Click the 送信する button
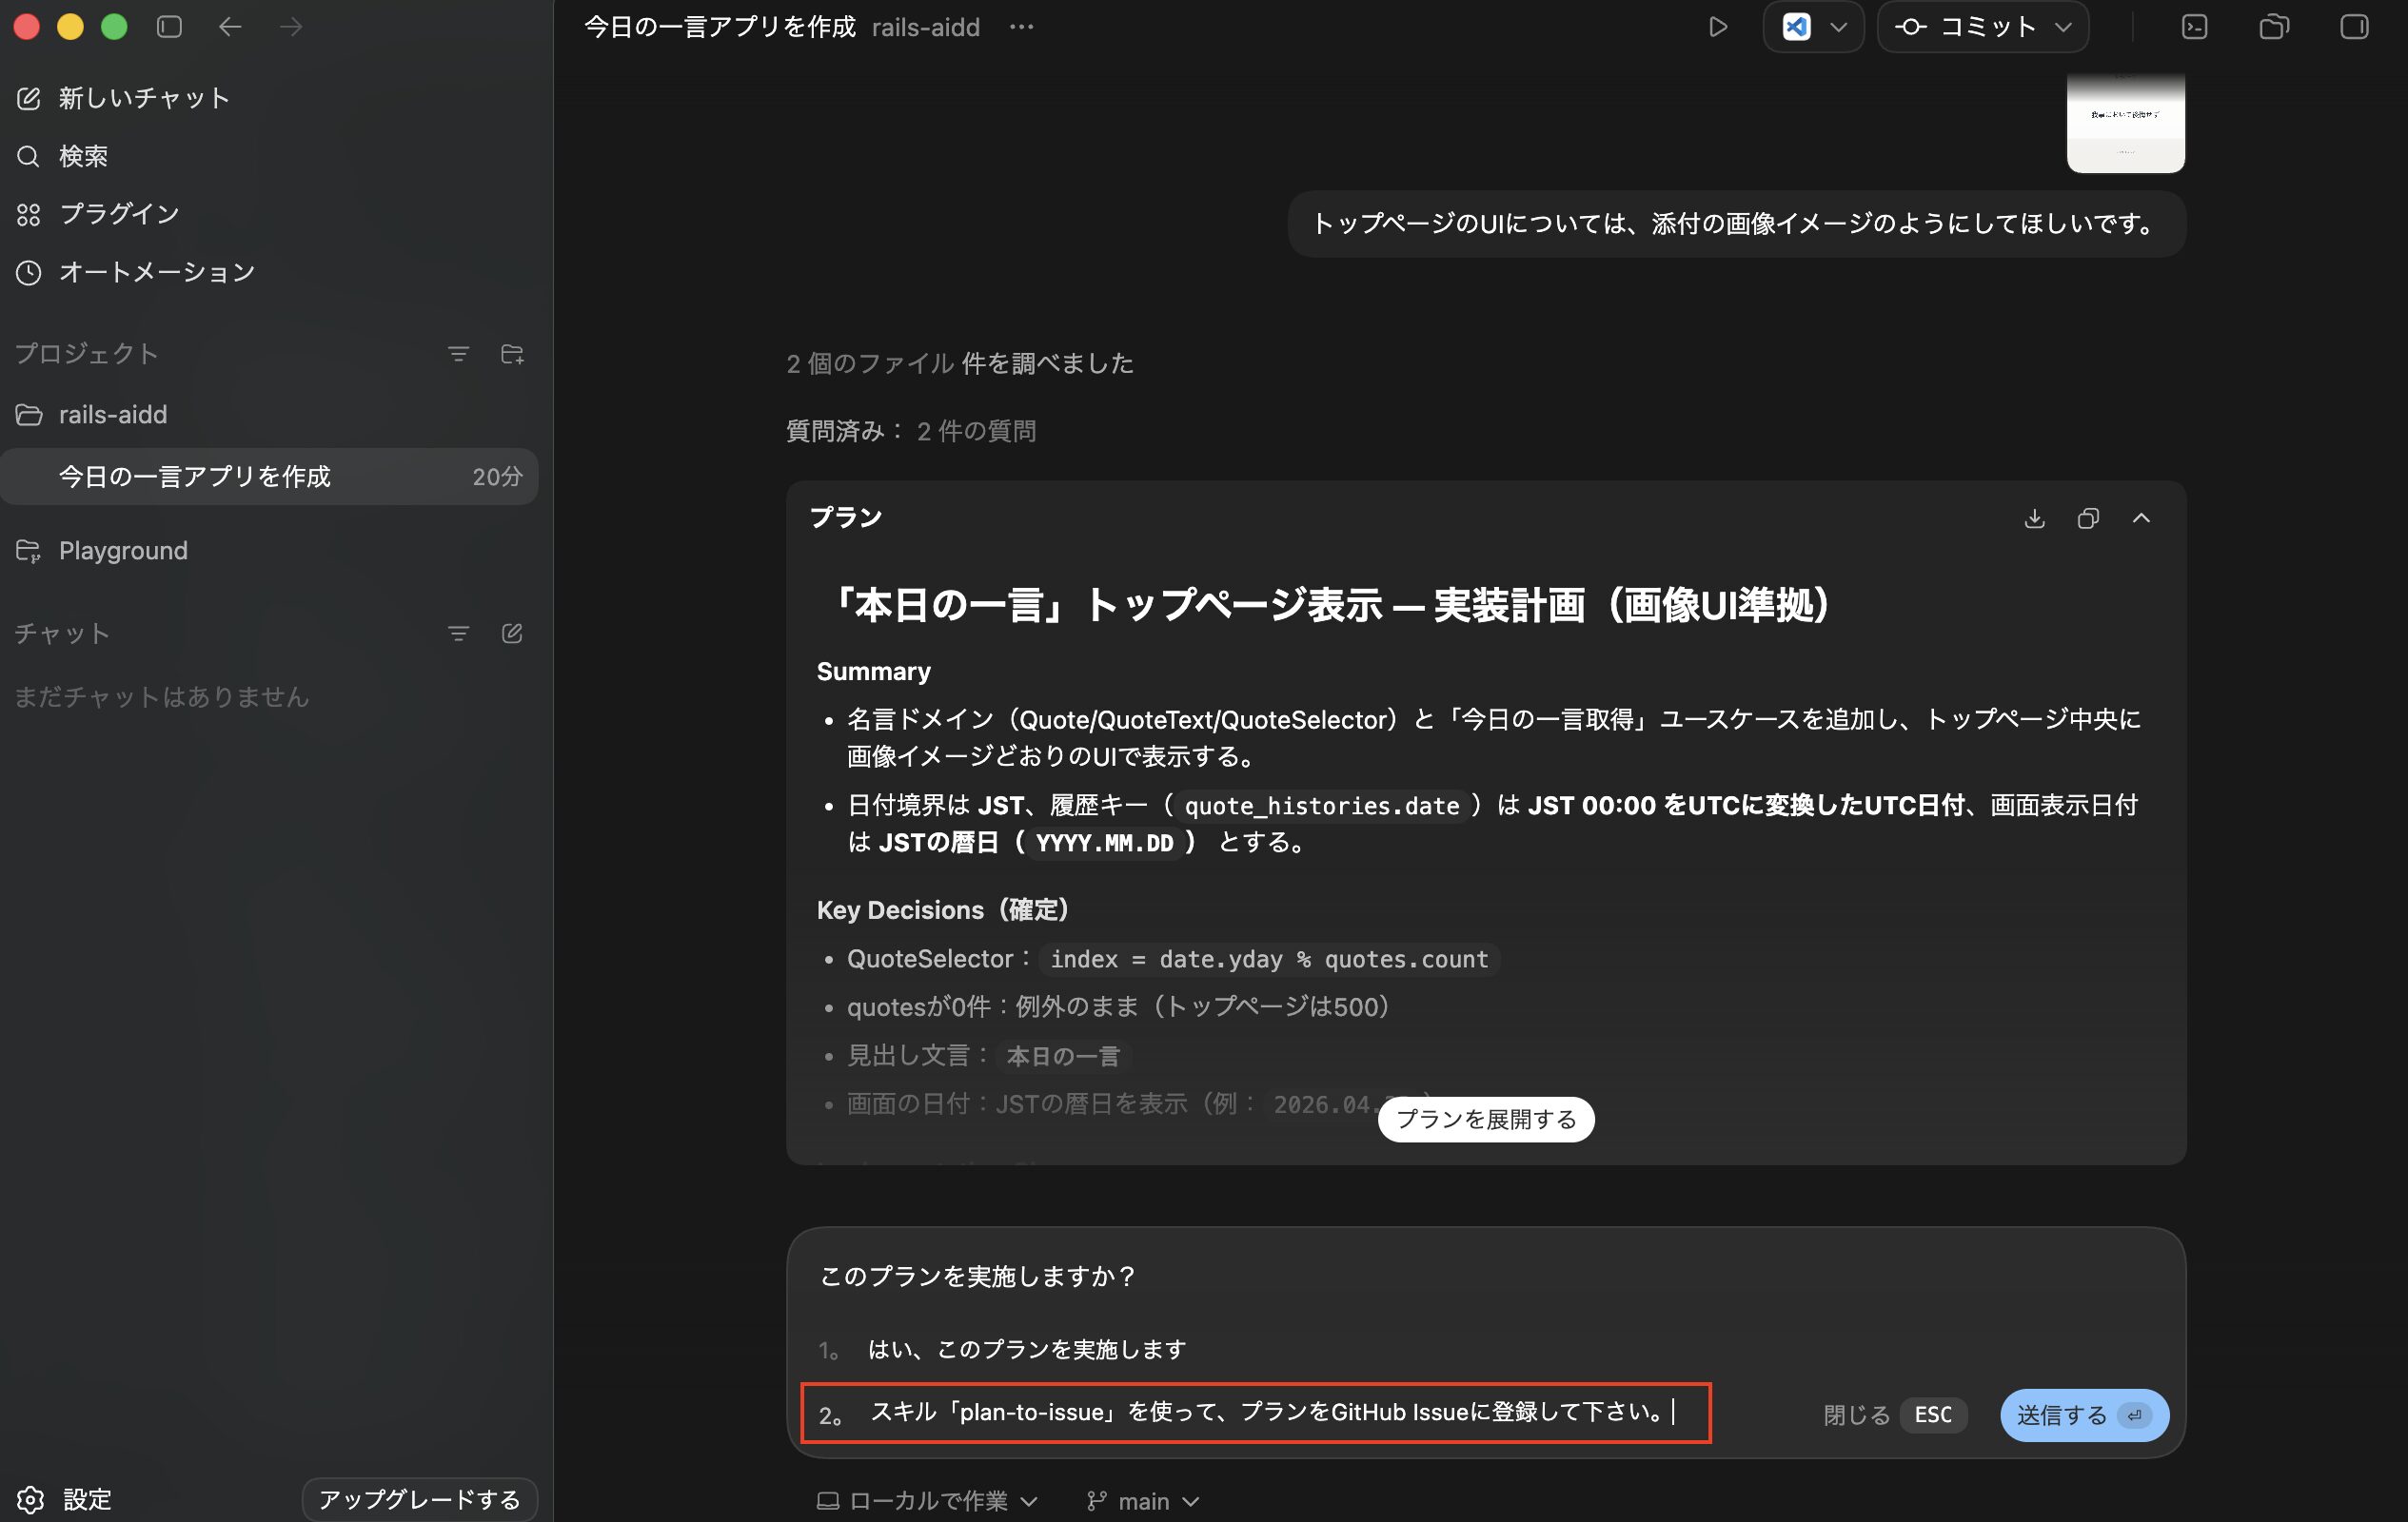The height and width of the screenshot is (1522, 2408). [2083, 1415]
